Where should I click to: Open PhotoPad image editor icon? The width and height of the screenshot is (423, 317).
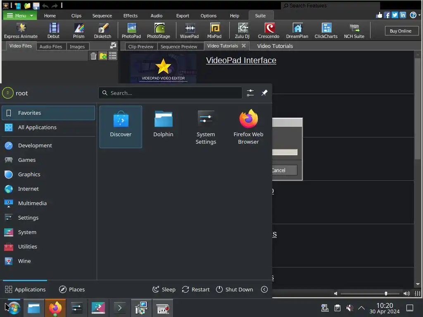(x=131, y=31)
